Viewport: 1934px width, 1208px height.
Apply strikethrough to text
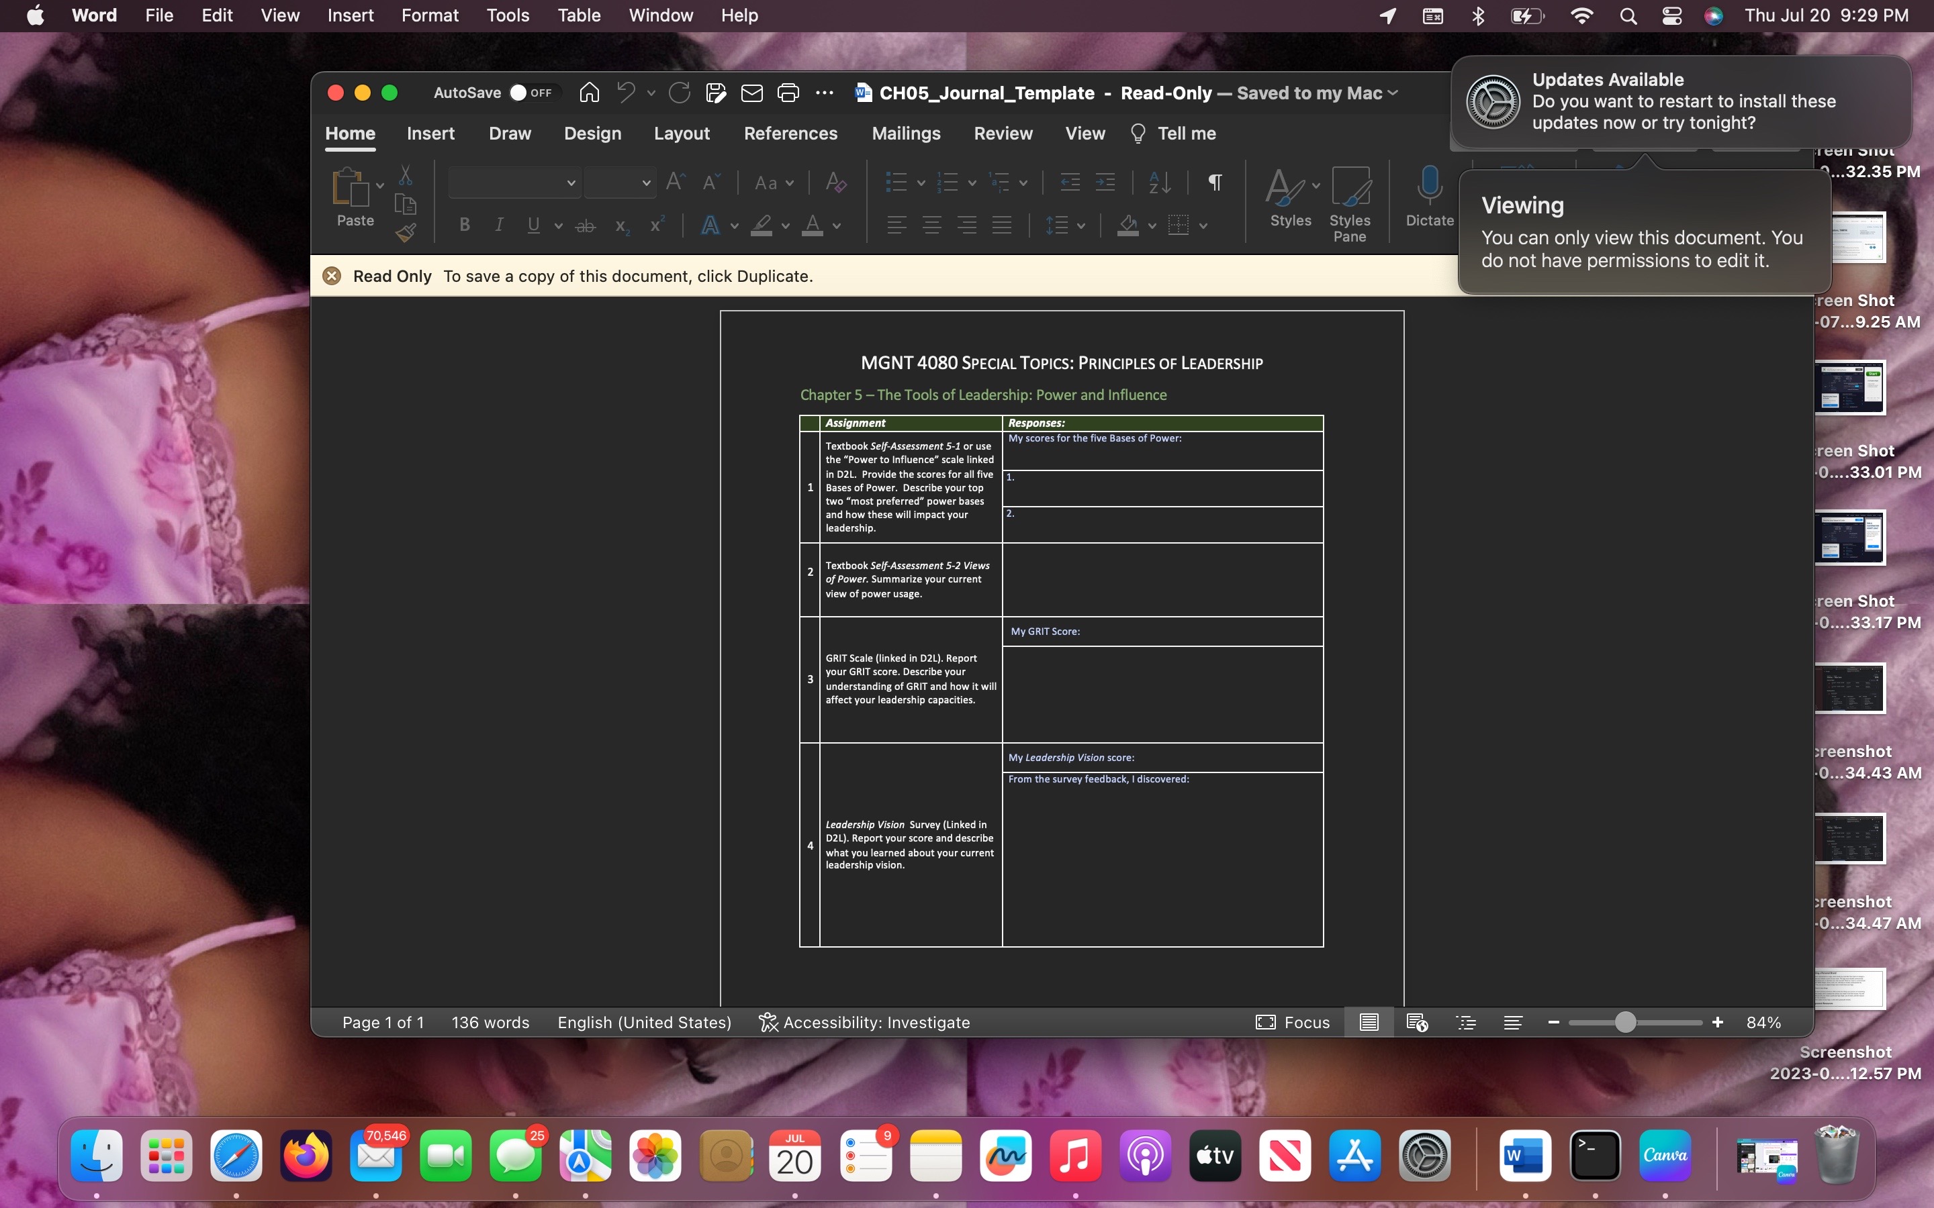point(584,225)
